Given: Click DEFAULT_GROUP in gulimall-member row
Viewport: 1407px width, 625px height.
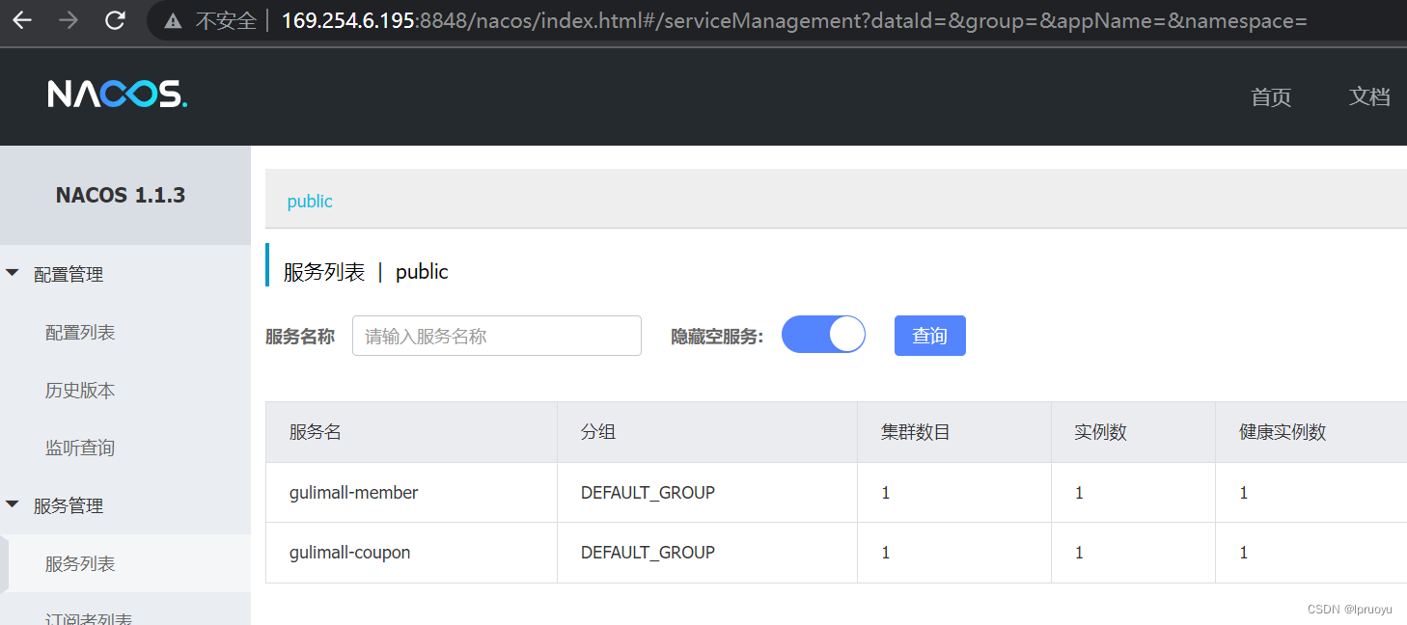Looking at the screenshot, I should pyautogui.click(x=648, y=493).
